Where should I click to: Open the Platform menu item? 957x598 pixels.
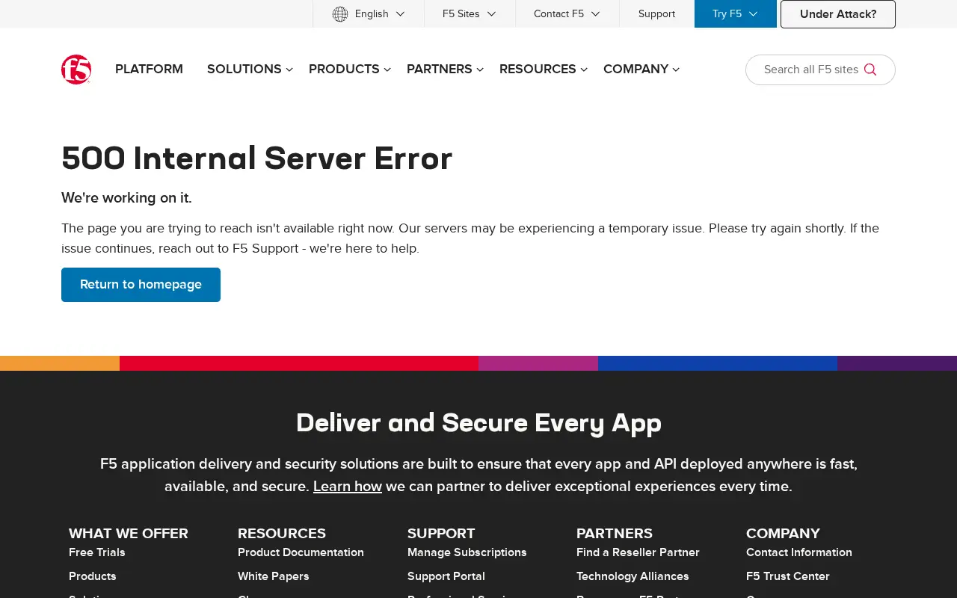149,70
